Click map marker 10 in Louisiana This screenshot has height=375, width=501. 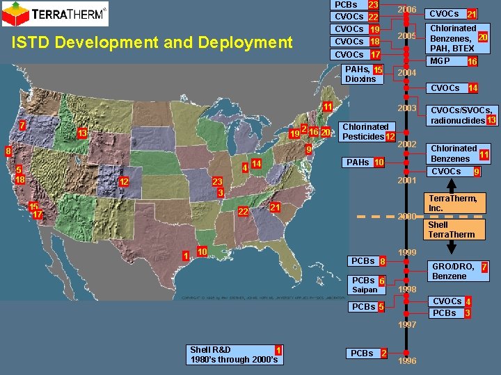coord(202,251)
